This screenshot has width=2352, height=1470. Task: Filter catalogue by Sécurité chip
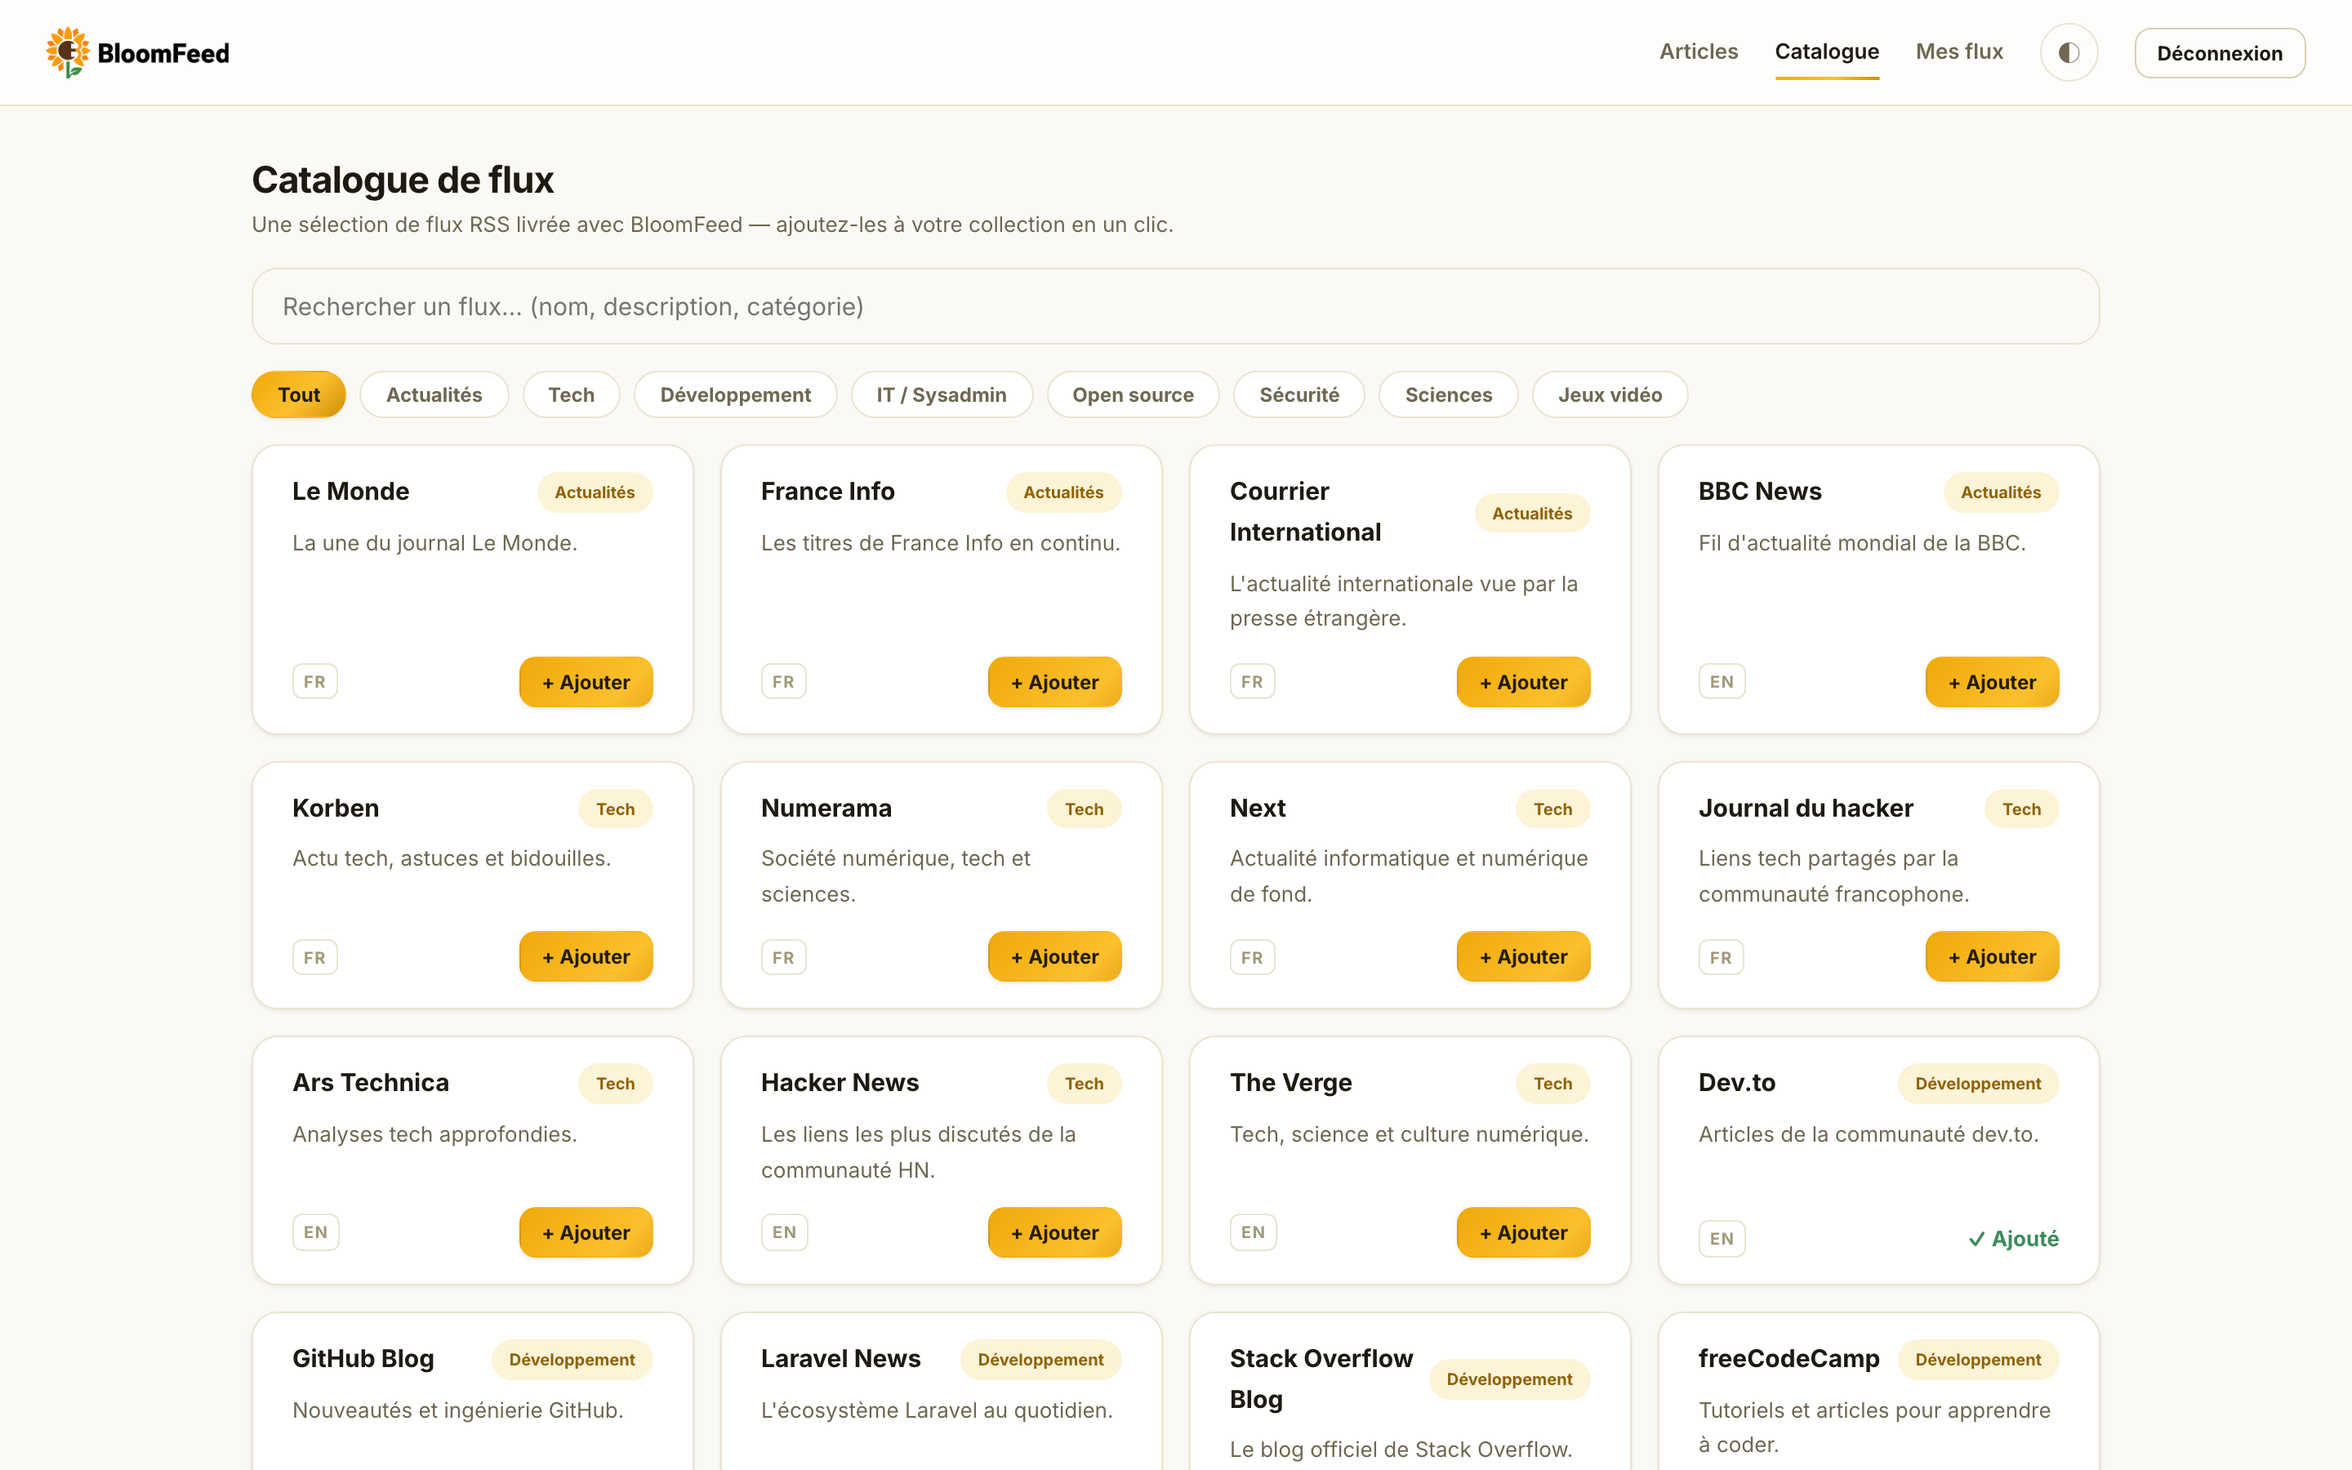(x=1298, y=394)
